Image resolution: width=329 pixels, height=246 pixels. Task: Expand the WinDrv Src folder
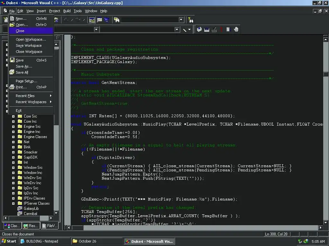tap(13, 178)
